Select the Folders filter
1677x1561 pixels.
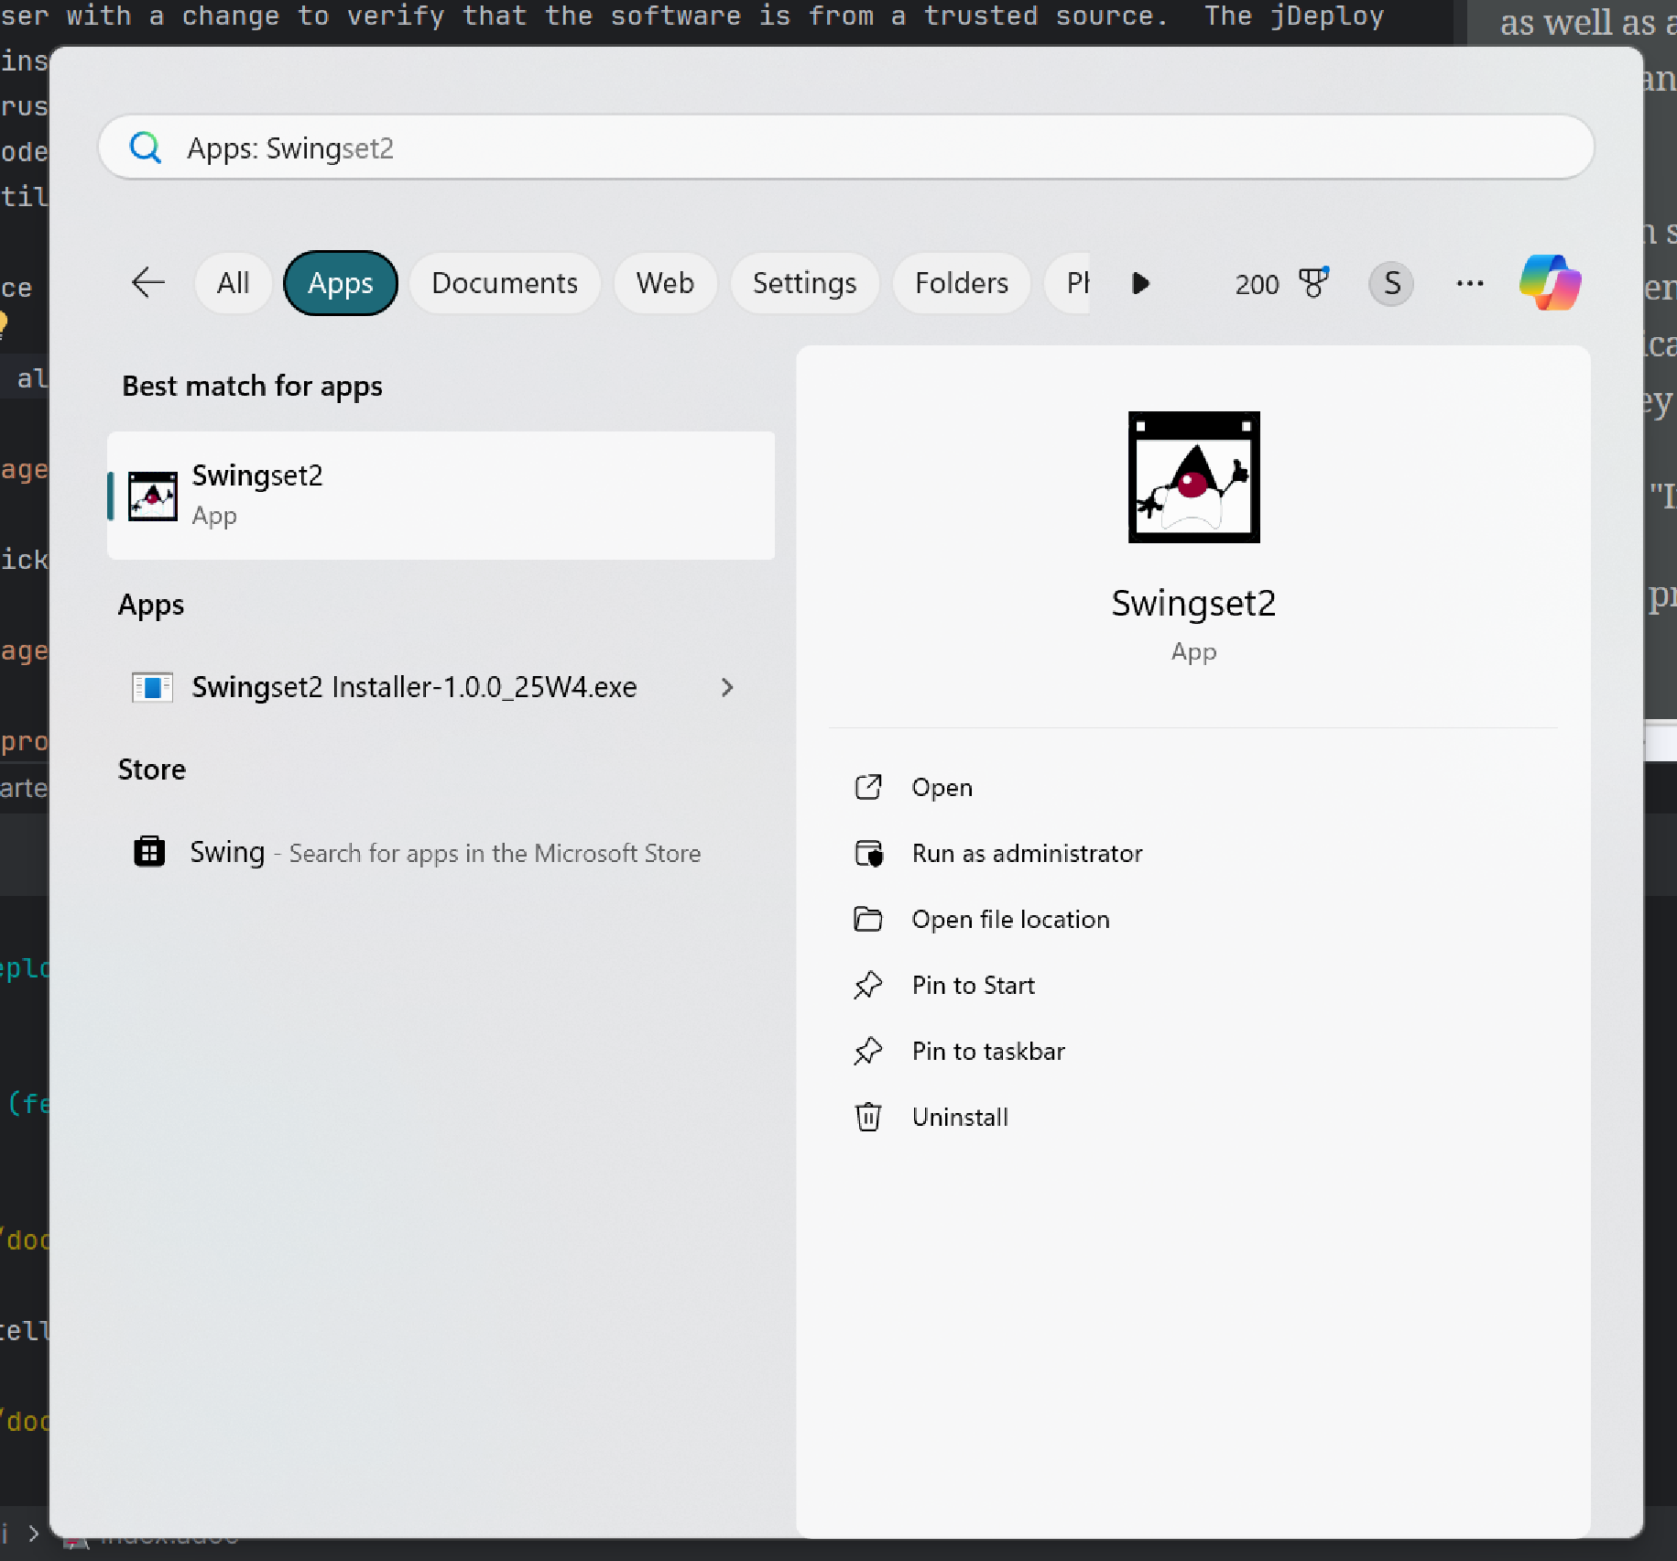click(960, 283)
